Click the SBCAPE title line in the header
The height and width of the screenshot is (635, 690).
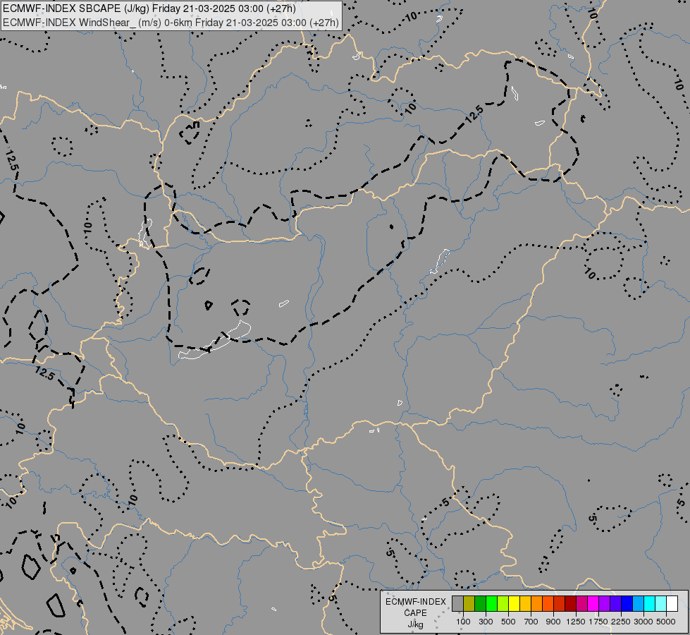click(149, 8)
